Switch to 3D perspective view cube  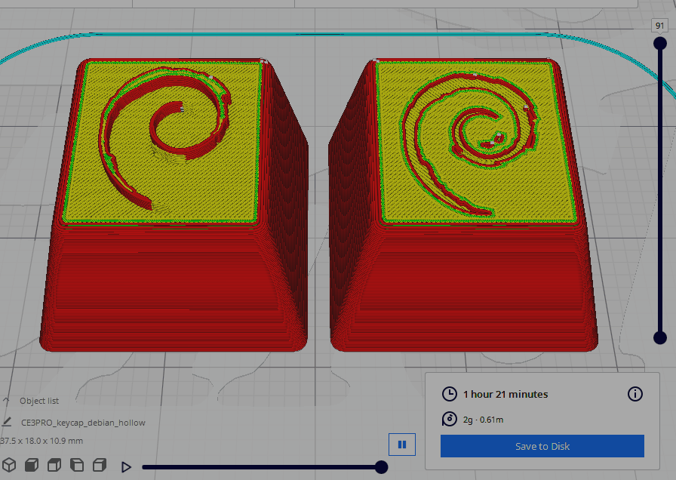click(x=9, y=465)
